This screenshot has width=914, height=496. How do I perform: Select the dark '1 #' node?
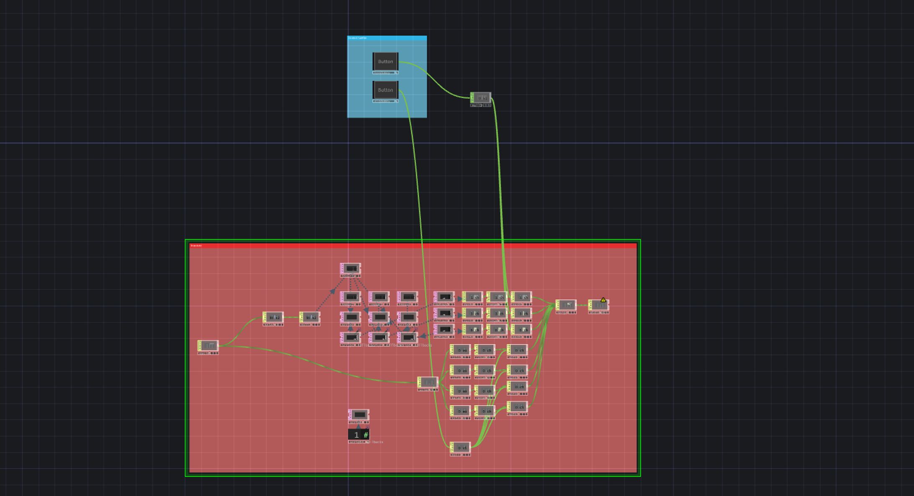pos(359,435)
